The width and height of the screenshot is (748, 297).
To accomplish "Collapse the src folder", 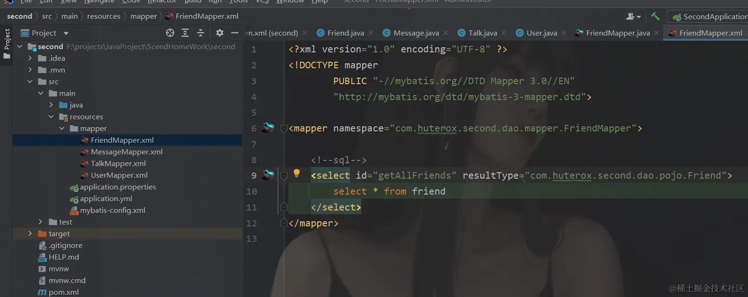I will click(x=30, y=81).
